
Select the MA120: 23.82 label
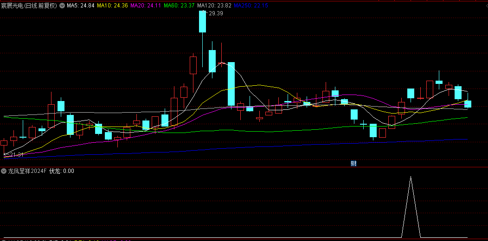tap(214, 6)
